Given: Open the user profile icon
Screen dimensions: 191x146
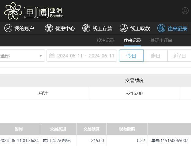Looking at the screenshot, I should [185, 11].
